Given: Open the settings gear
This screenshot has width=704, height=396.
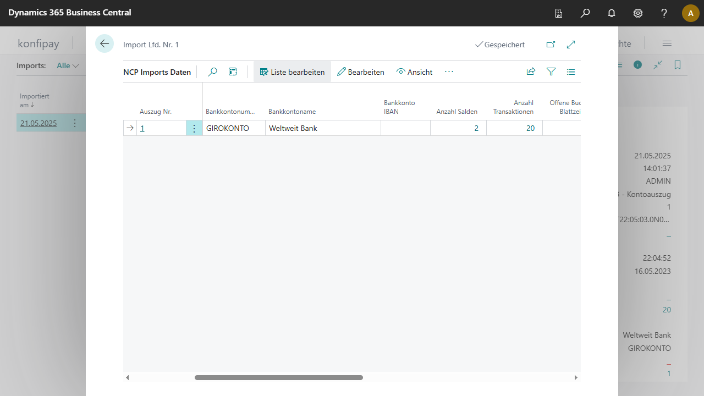Looking at the screenshot, I should (638, 13).
